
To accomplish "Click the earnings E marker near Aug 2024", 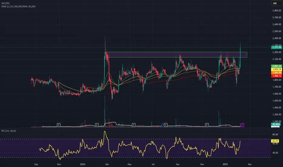I will click(166, 125).
